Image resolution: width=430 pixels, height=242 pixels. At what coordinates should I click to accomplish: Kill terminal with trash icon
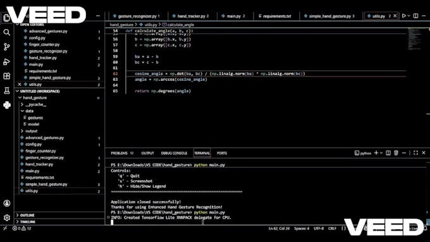pyautogui.click(x=396, y=153)
